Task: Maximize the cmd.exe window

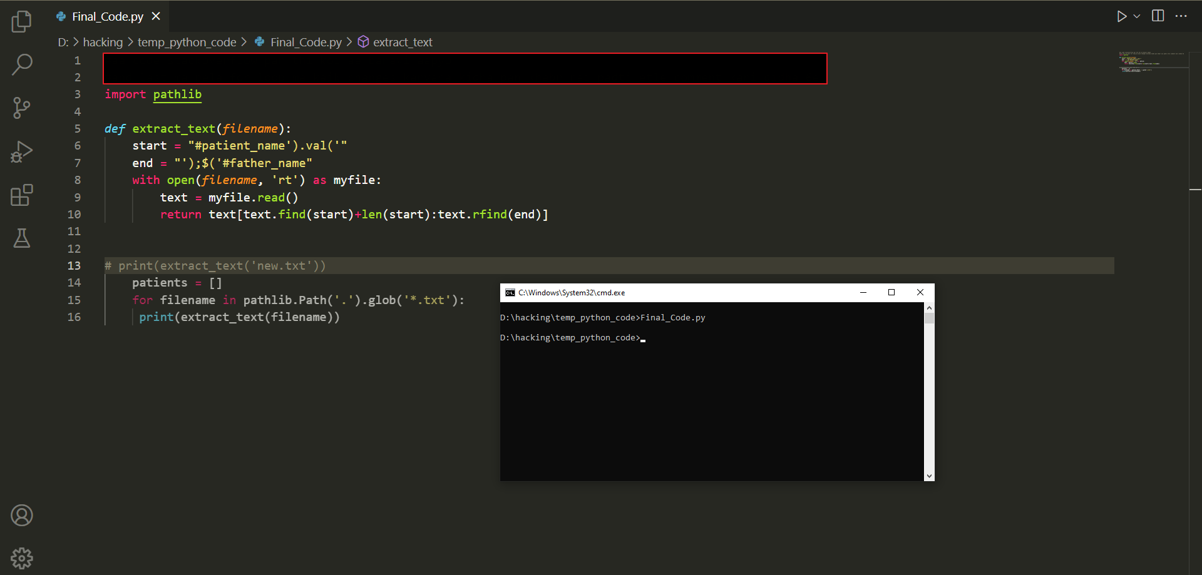Action: [891, 292]
